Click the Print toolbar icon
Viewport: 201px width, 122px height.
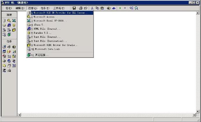coord(81,8)
